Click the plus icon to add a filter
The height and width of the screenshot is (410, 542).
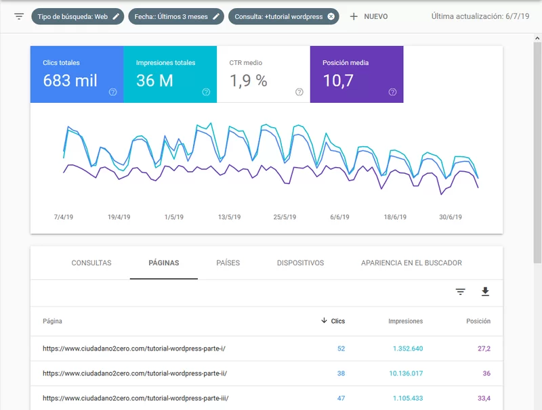tap(354, 16)
